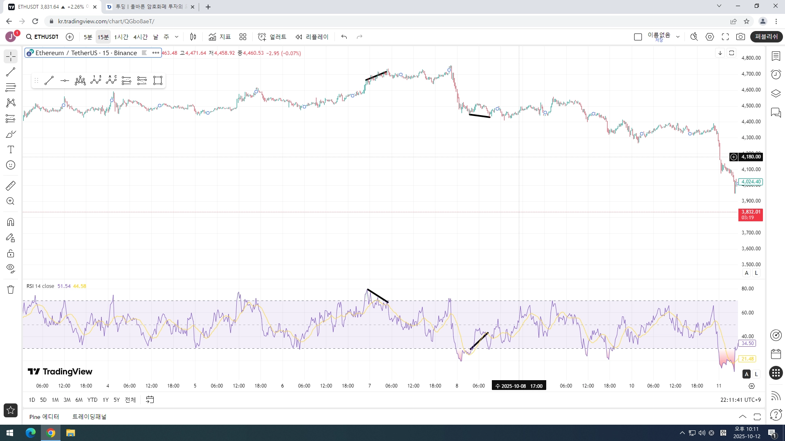The width and height of the screenshot is (785, 441).
Task: Open the alerts panel clock icon
Action: (776, 74)
